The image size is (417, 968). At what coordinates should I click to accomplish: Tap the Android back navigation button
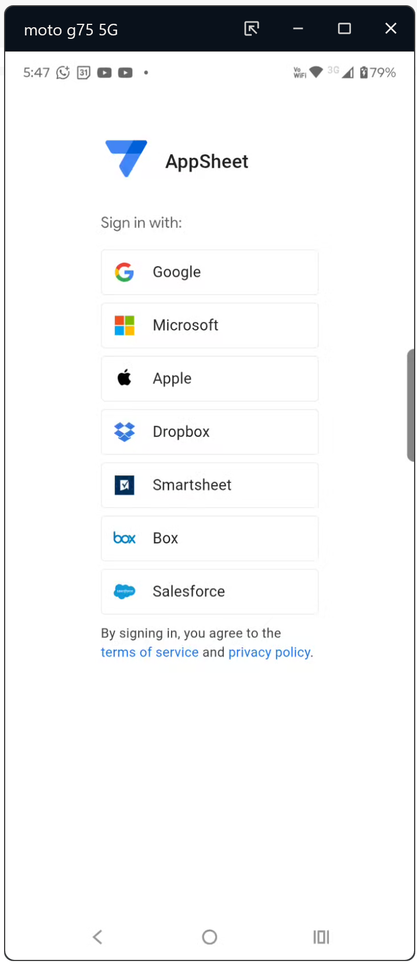[97, 937]
